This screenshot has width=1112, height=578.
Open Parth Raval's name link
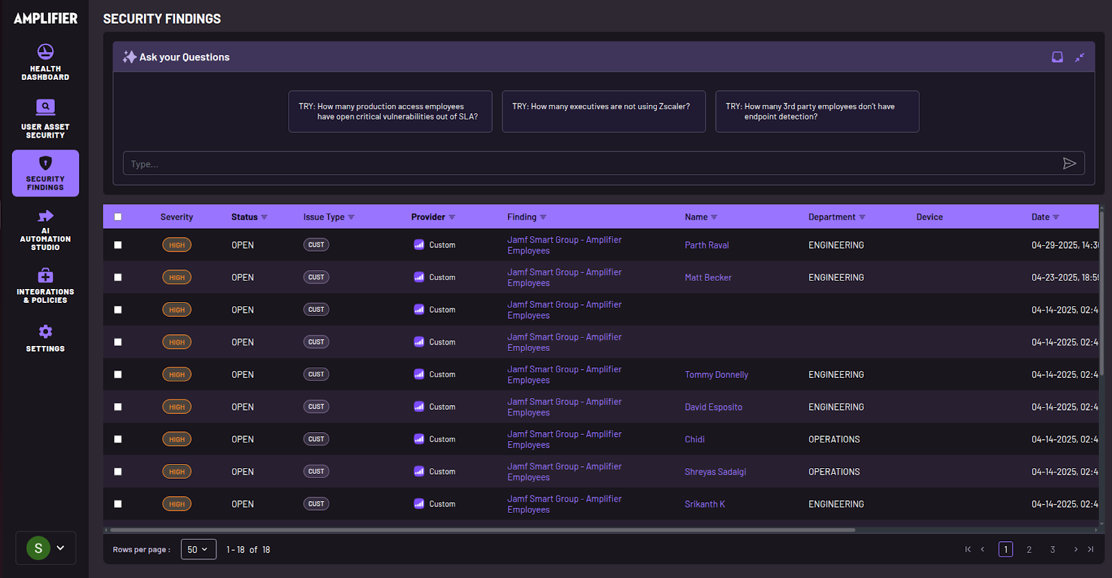point(707,245)
